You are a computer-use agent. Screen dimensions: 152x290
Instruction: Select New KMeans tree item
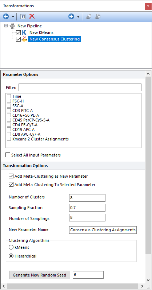pyautogui.click(x=41, y=32)
